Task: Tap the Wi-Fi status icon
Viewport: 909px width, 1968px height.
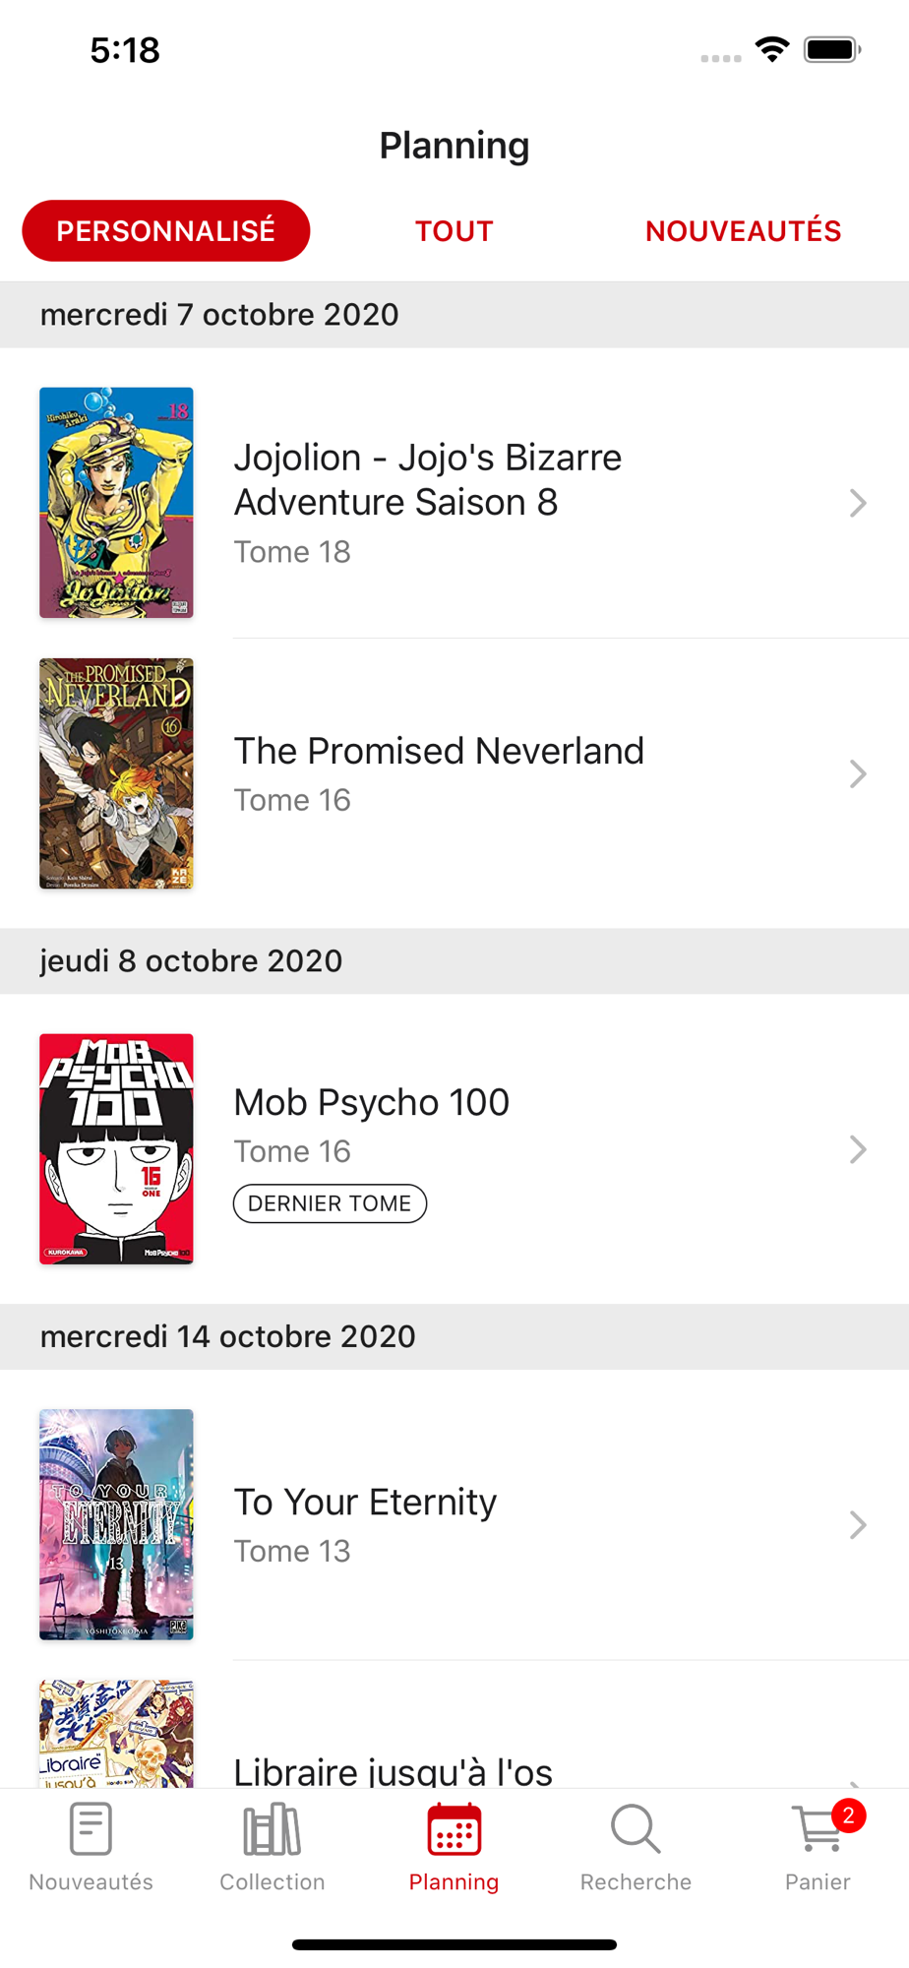Action: coord(772,49)
